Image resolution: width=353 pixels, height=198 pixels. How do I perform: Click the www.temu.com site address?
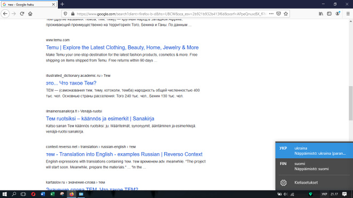[58, 40]
